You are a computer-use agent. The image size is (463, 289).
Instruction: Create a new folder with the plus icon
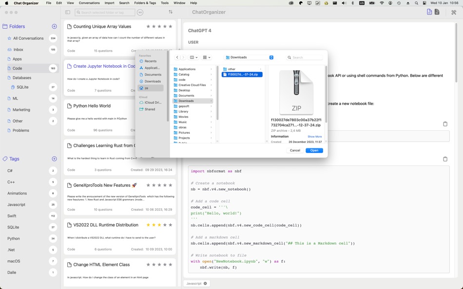[x=54, y=26]
